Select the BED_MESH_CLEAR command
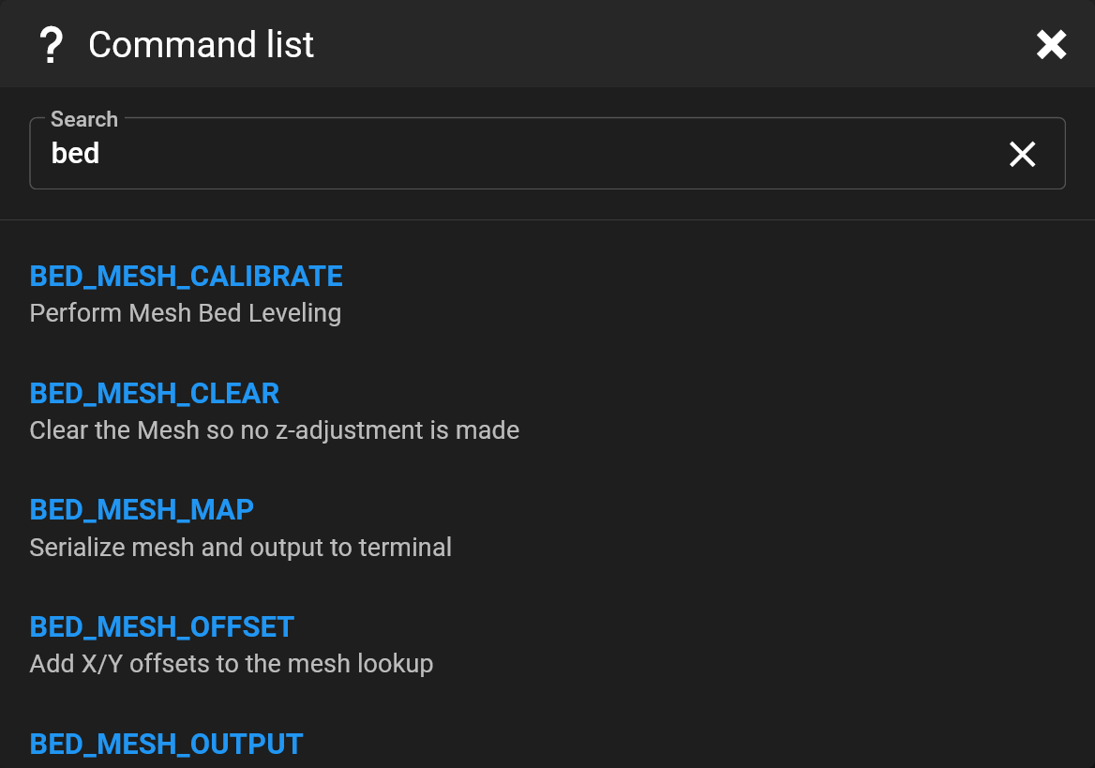The height and width of the screenshot is (768, 1095). point(154,393)
